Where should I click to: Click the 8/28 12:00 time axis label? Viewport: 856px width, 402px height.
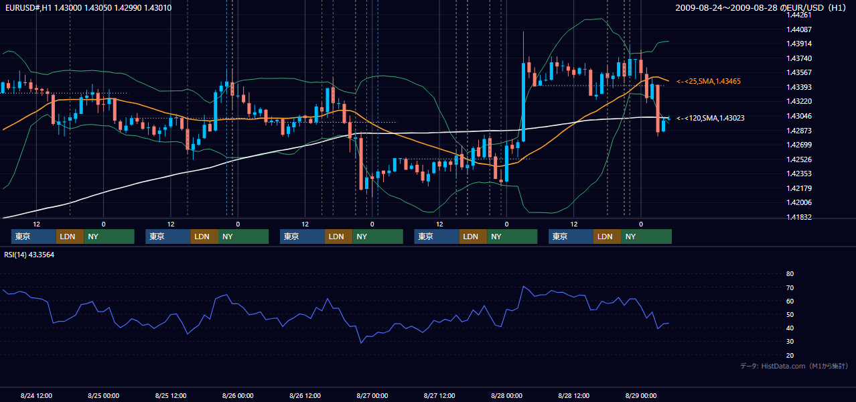(574, 395)
